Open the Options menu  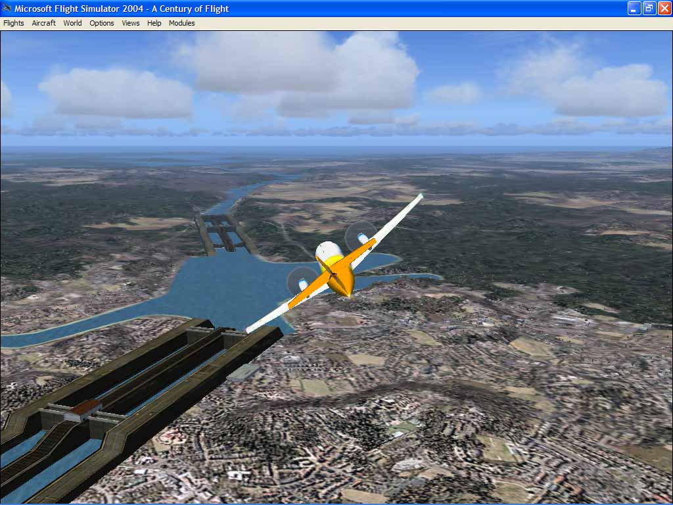pyautogui.click(x=102, y=23)
